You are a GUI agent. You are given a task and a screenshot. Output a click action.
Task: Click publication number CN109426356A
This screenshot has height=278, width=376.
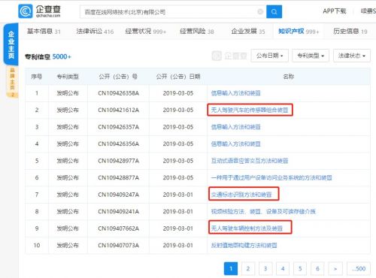pos(118,144)
